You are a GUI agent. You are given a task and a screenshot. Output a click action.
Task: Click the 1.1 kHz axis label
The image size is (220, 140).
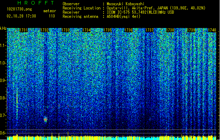click(3, 45)
